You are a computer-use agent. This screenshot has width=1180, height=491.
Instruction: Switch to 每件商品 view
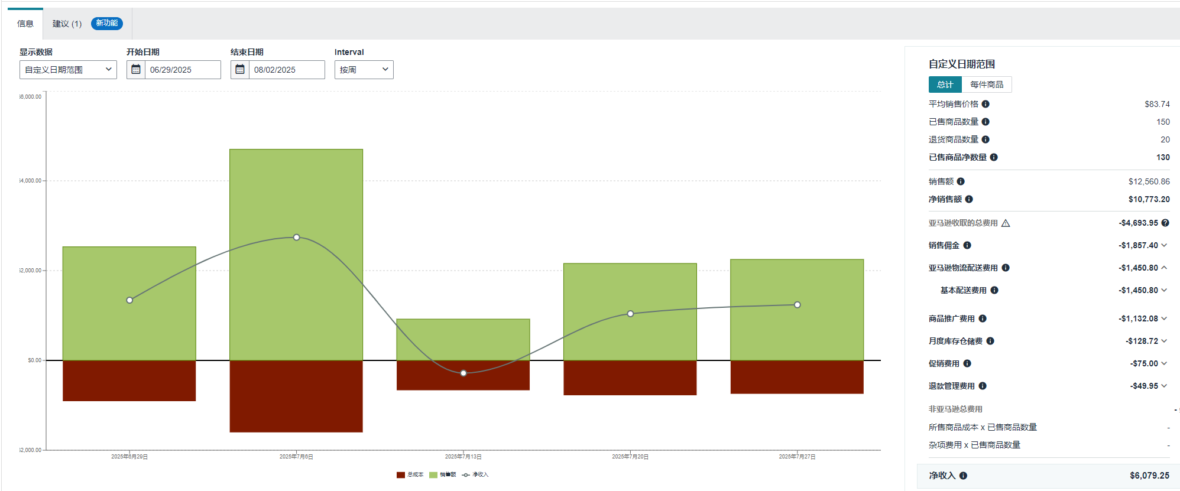[987, 84]
